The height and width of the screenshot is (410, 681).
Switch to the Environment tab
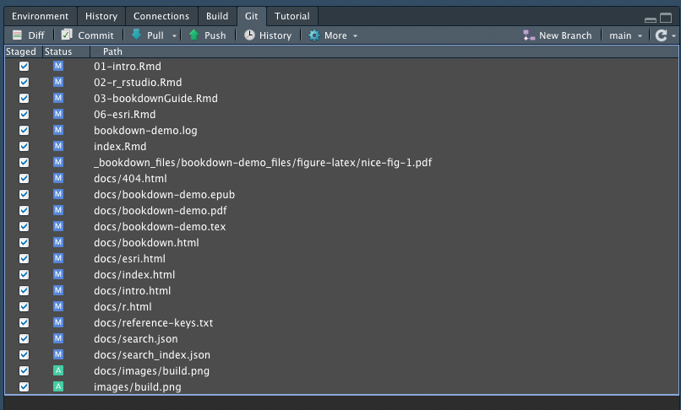pos(40,17)
